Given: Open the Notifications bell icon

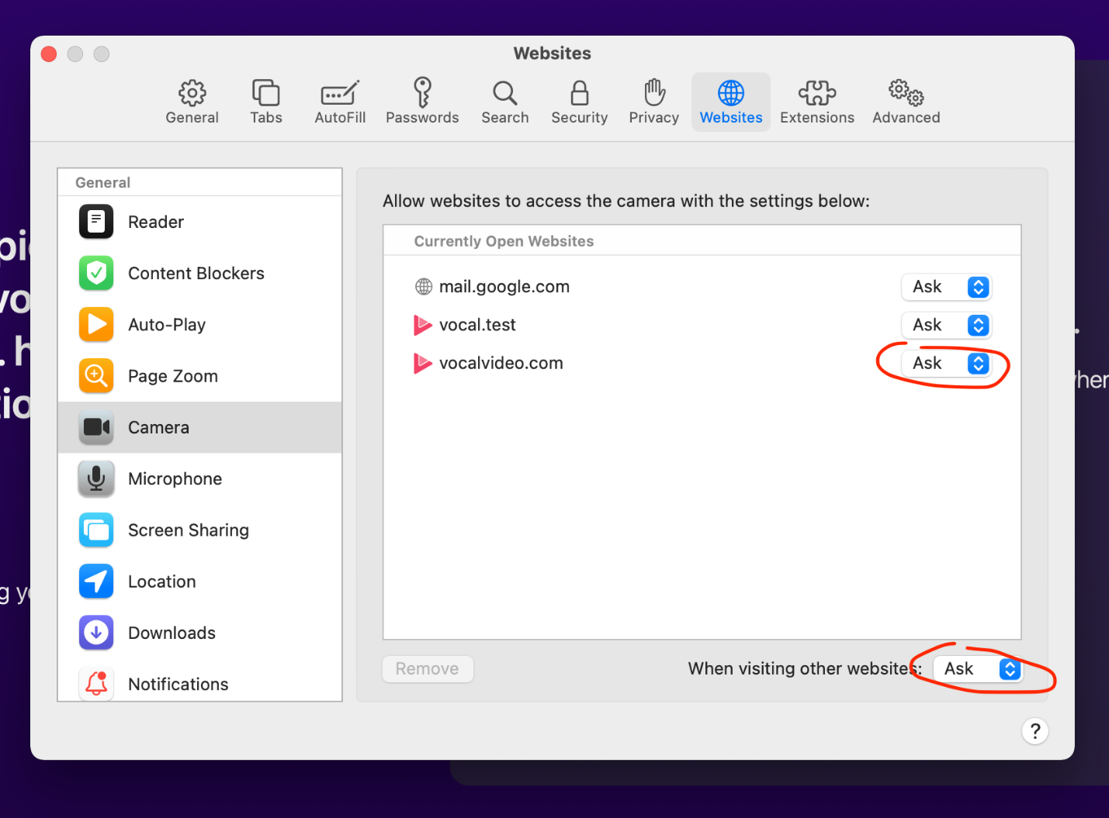Looking at the screenshot, I should (x=96, y=684).
